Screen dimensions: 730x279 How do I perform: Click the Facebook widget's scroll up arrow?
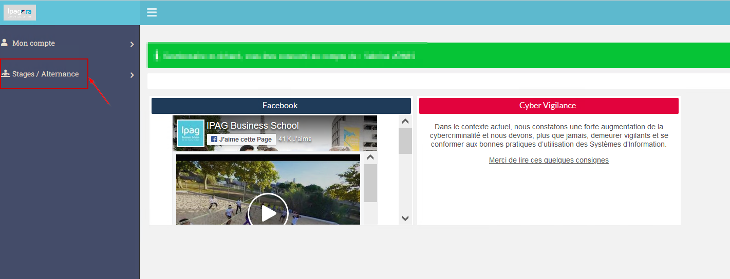click(x=405, y=122)
